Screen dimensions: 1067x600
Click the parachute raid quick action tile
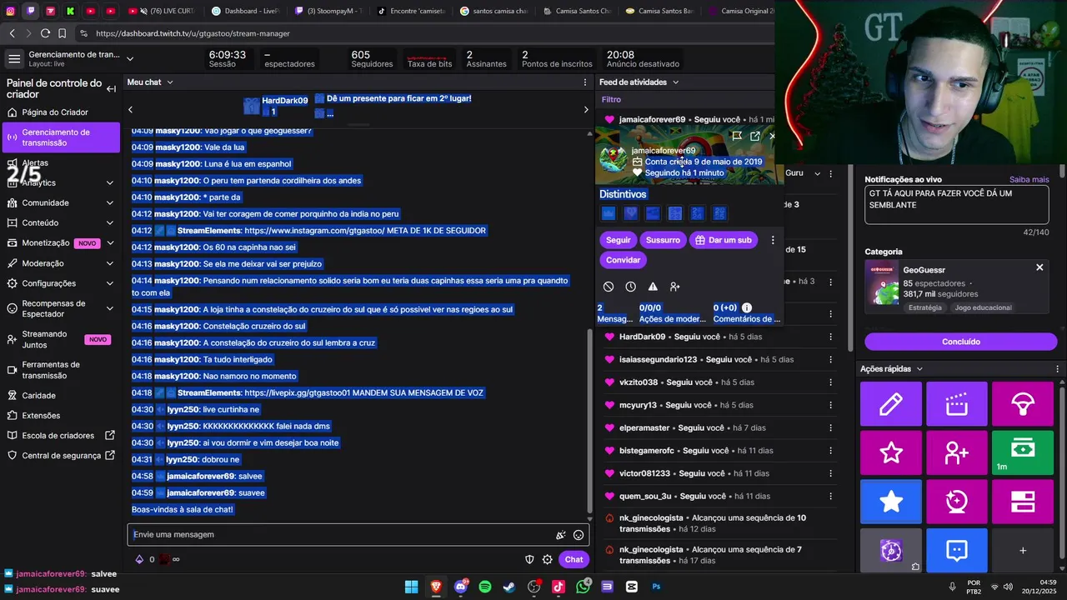(x=1023, y=404)
